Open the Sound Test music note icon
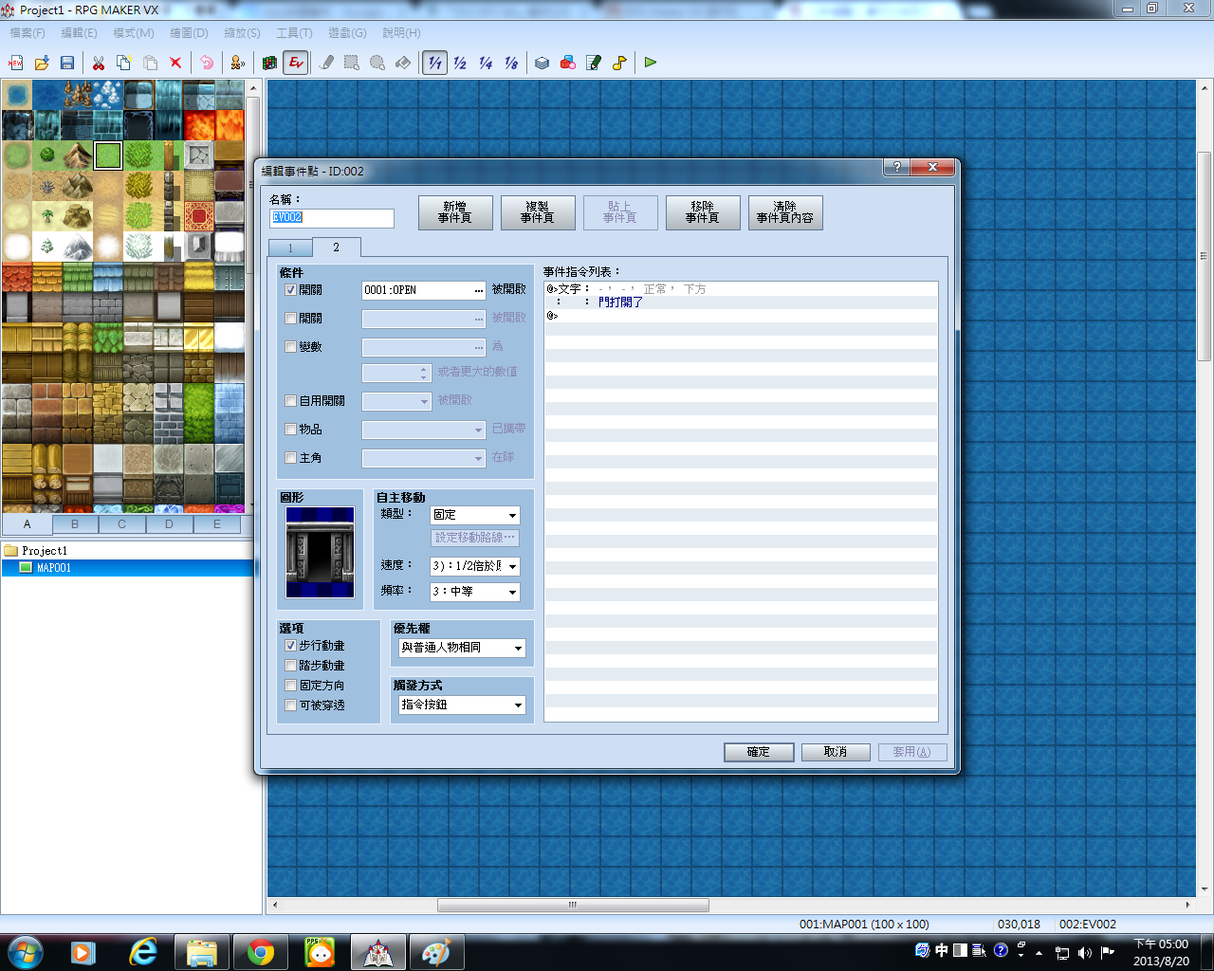This screenshot has height=971, width=1214. click(x=619, y=63)
